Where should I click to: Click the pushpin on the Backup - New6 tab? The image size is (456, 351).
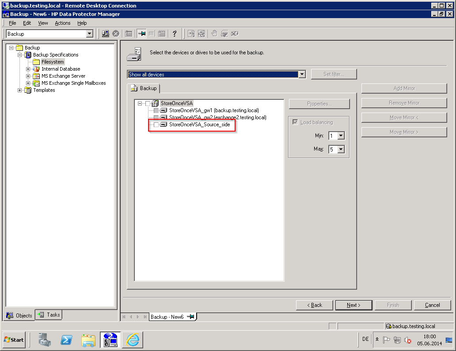(190, 317)
